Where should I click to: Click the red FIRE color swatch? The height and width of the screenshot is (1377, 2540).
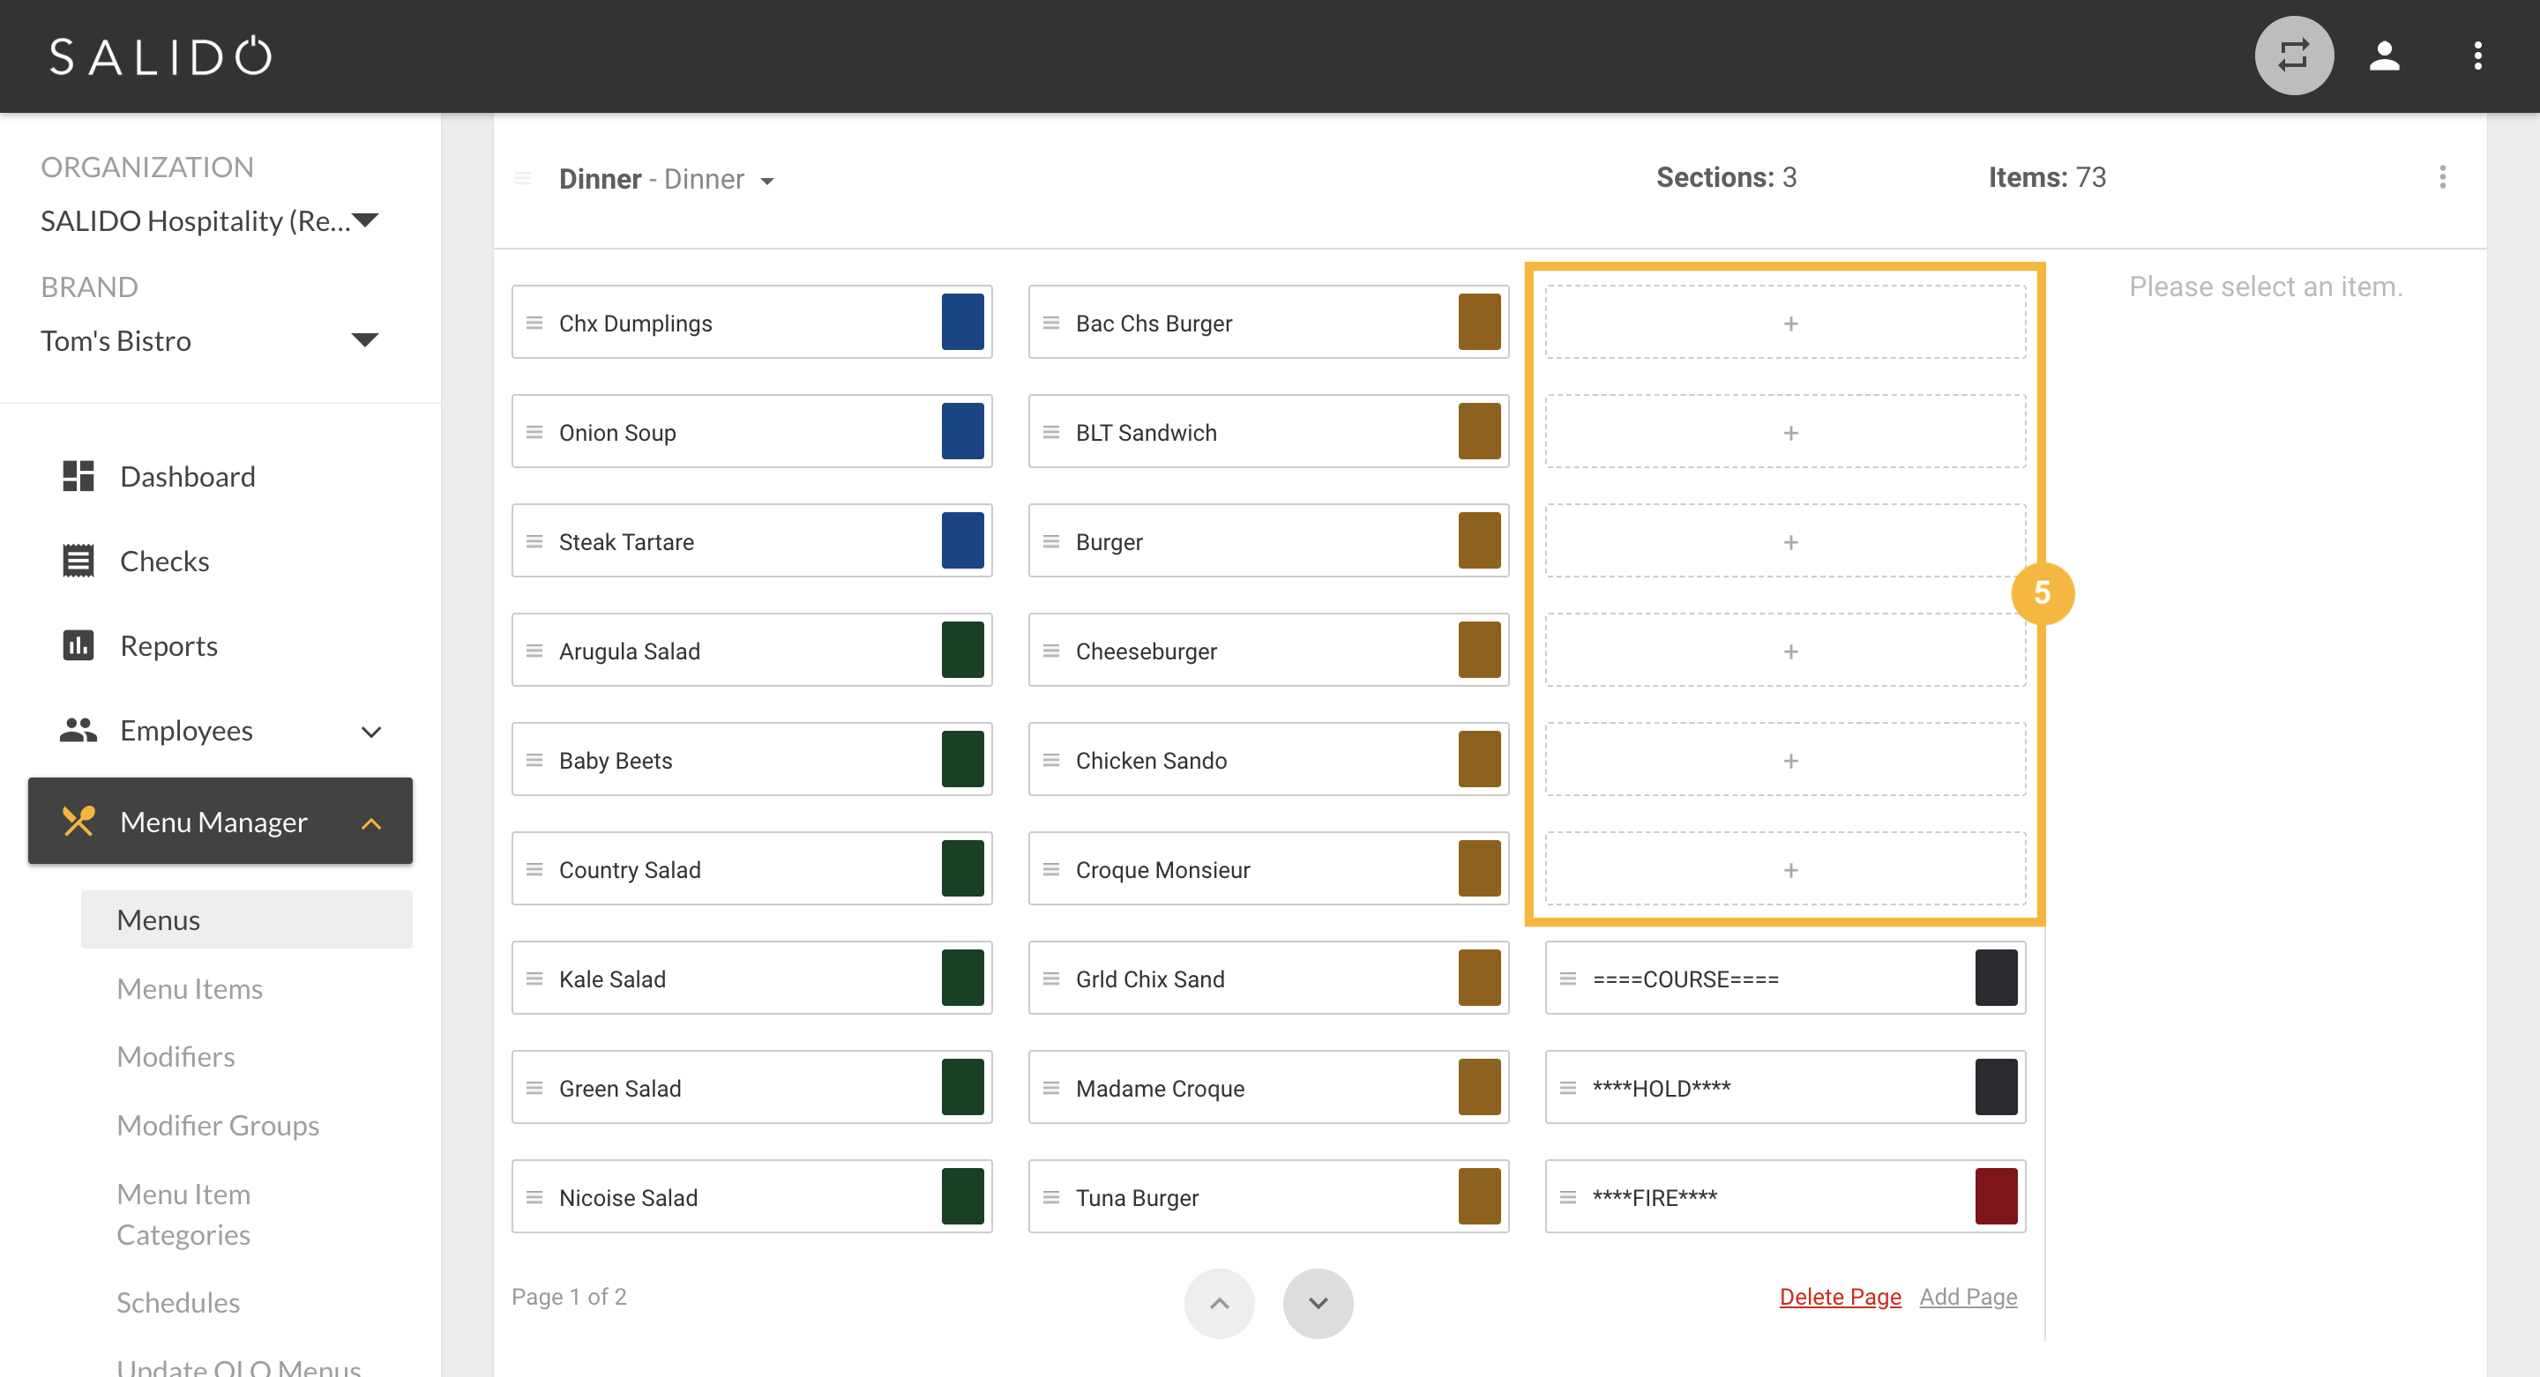(x=1995, y=1196)
